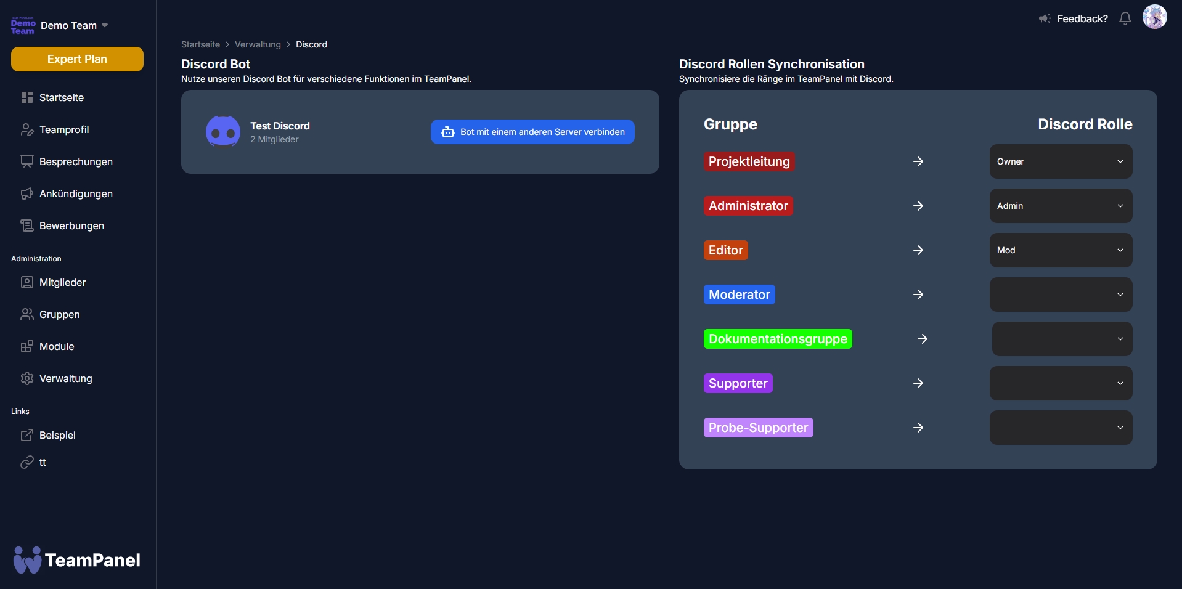This screenshot has height=589, width=1182.
Task: Click Bot mit einem anderen Server verbinden
Action: pyautogui.click(x=532, y=132)
